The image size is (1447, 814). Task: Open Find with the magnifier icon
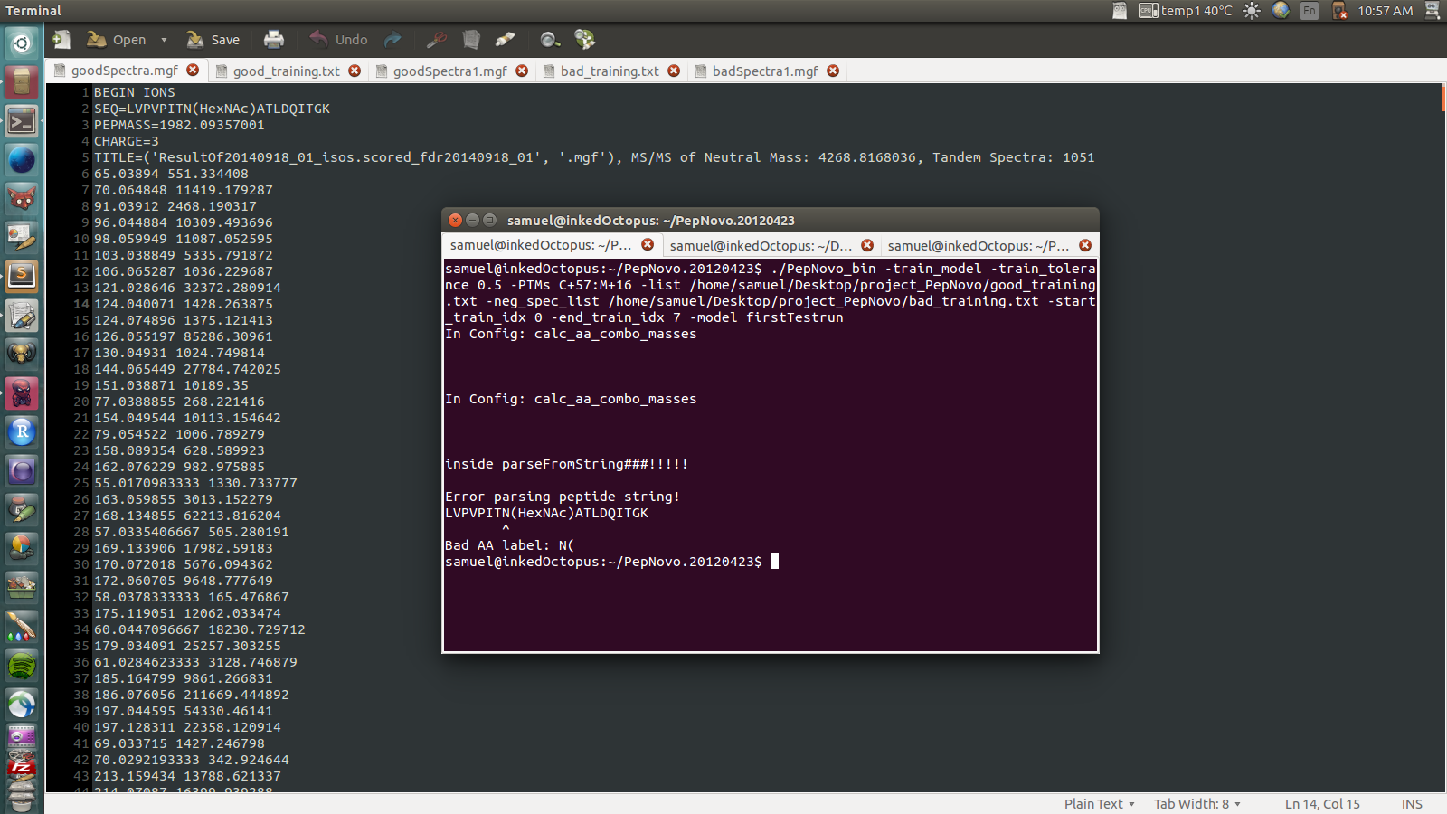click(550, 40)
